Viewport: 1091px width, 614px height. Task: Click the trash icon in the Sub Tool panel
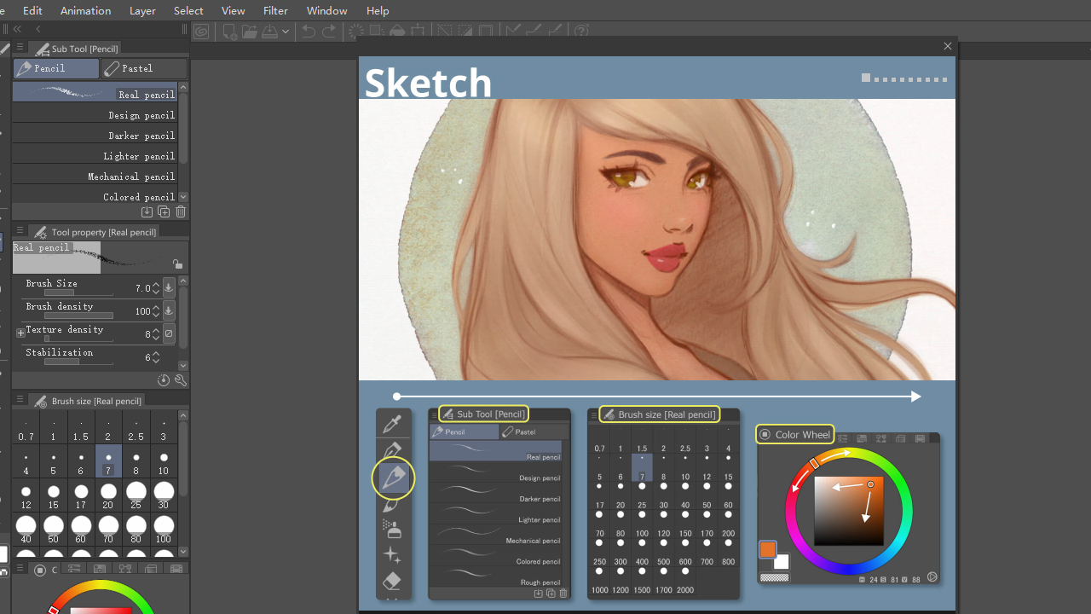coord(180,211)
